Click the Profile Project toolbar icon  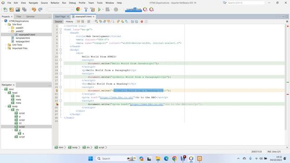point(116,10)
